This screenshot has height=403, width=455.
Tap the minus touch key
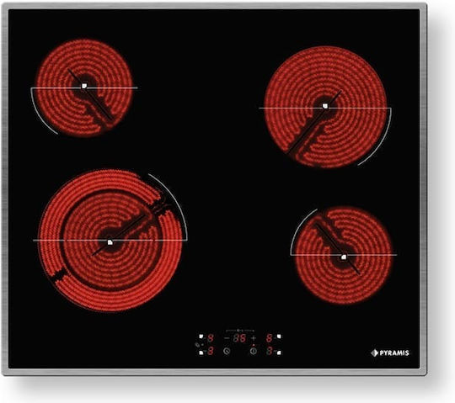click(227, 338)
